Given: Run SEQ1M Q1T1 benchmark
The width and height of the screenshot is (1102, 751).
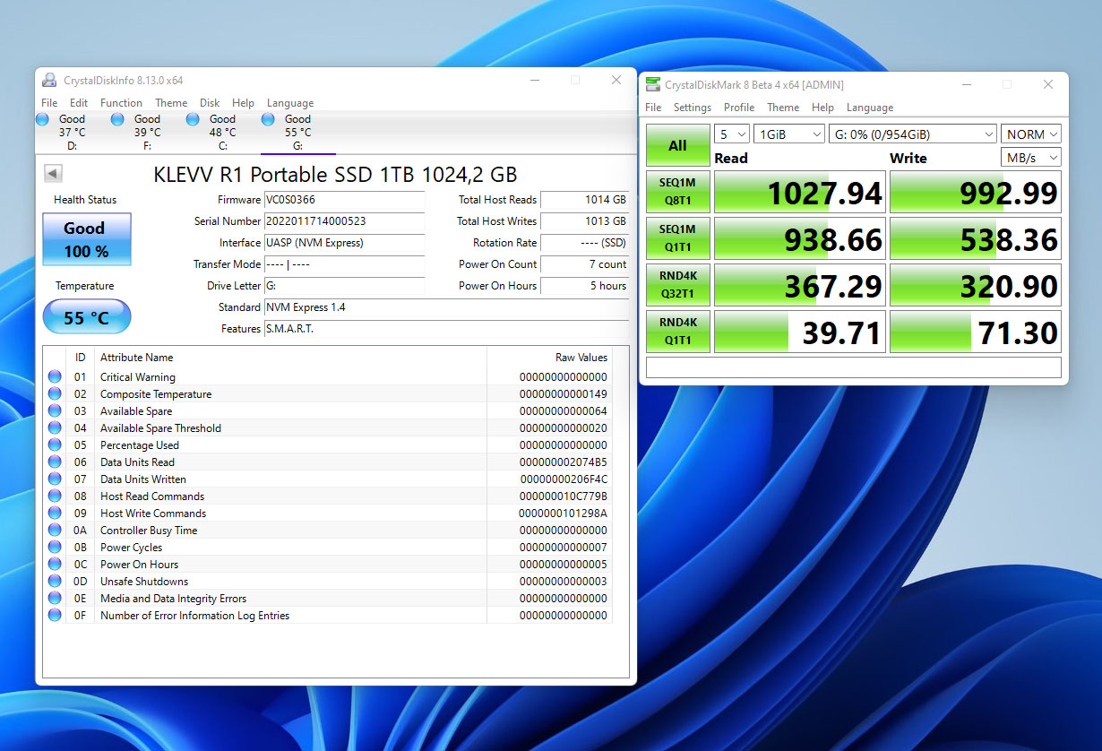Looking at the screenshot, I should point(678,238).
